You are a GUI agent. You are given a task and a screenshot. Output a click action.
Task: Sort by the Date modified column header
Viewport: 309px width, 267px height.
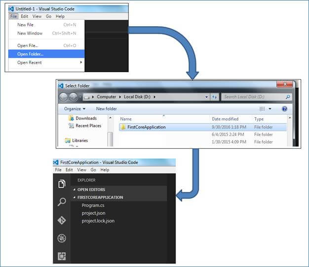pyautogui.click(x=225, y=119)
